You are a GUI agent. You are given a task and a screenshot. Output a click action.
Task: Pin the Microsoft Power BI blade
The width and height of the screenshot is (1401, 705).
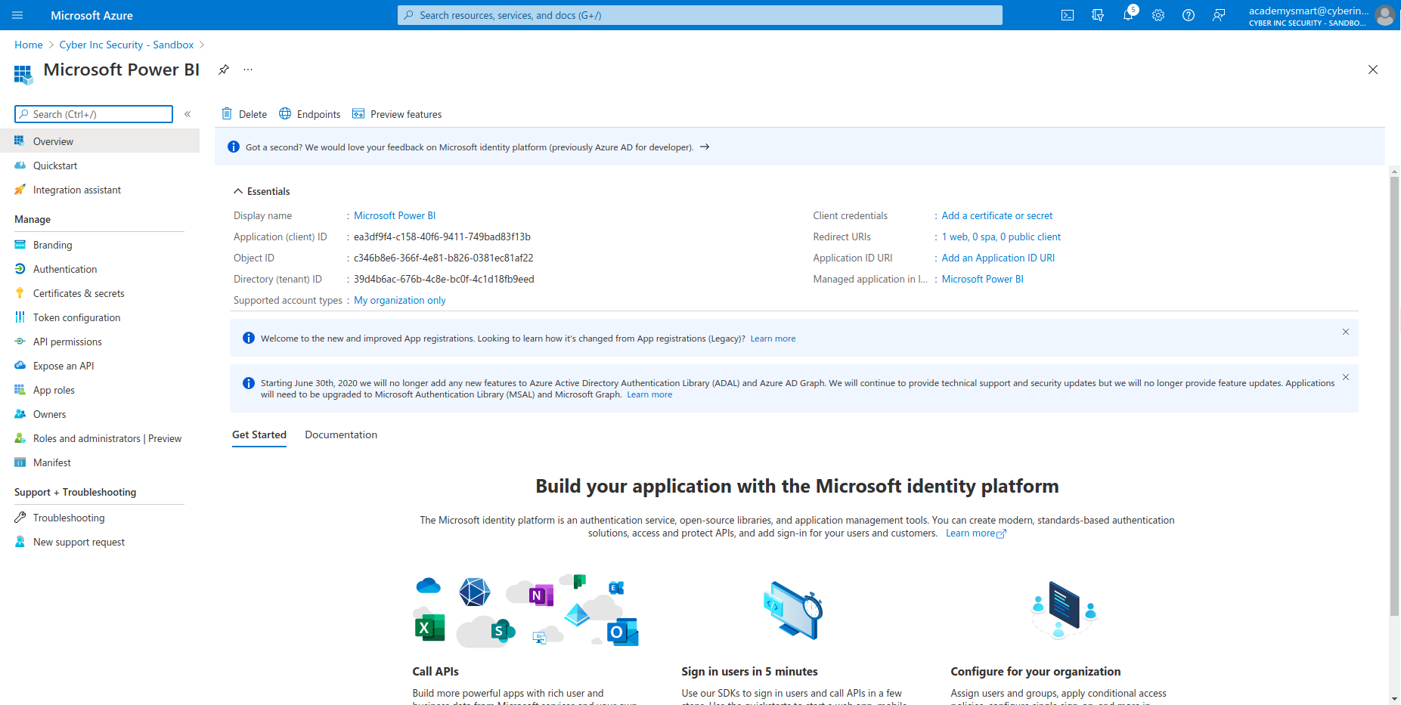(224, 70)
